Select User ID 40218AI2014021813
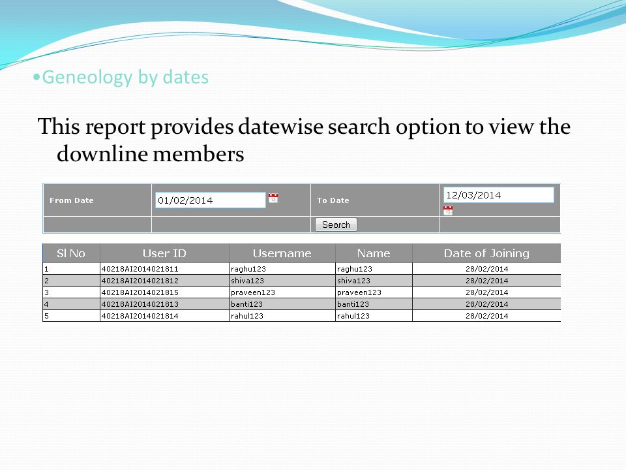Viewport: 626px width, 470px height. 140,304
